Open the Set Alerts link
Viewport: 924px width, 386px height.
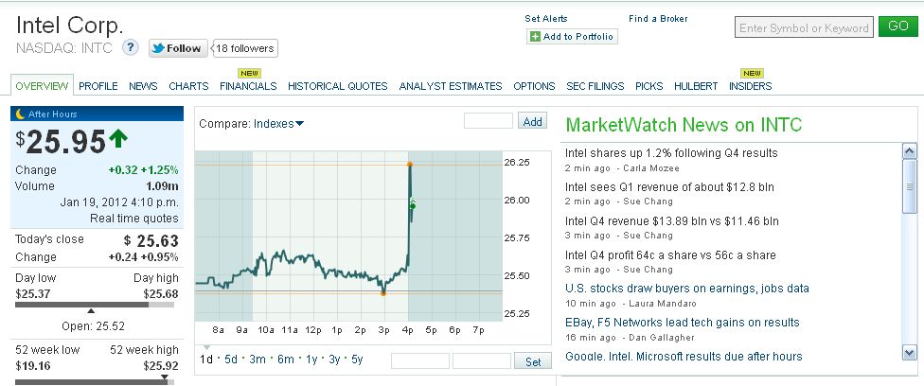pyautogui.click(x=547, y=19)
